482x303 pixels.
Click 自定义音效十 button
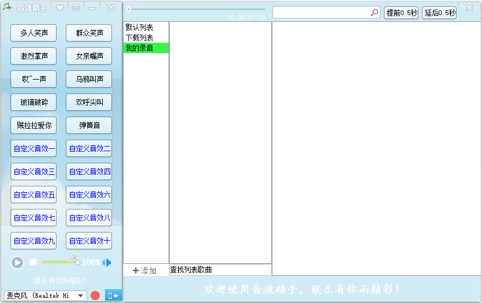[89, 241]
